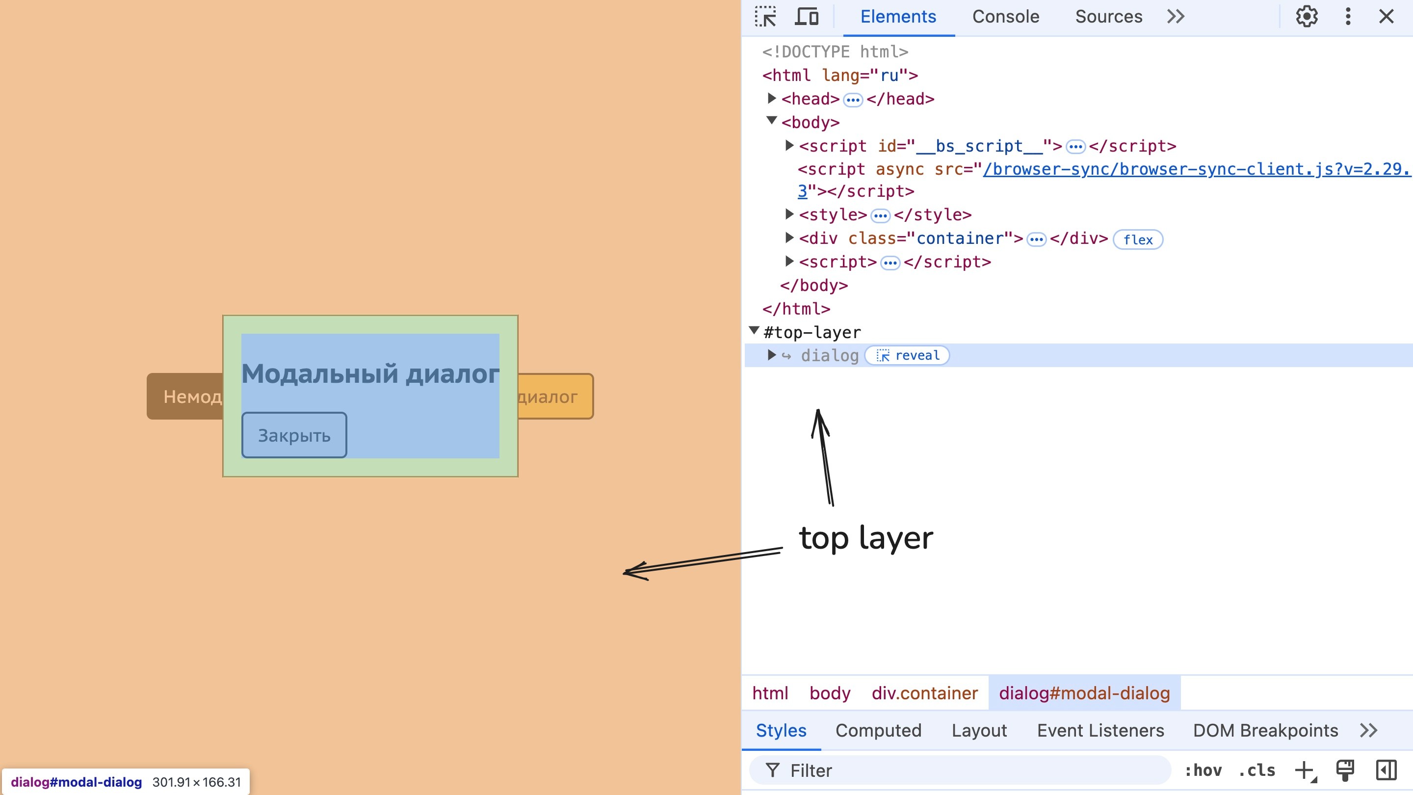Open the paintbrush rendering emulations icon

pos(1344,770)
